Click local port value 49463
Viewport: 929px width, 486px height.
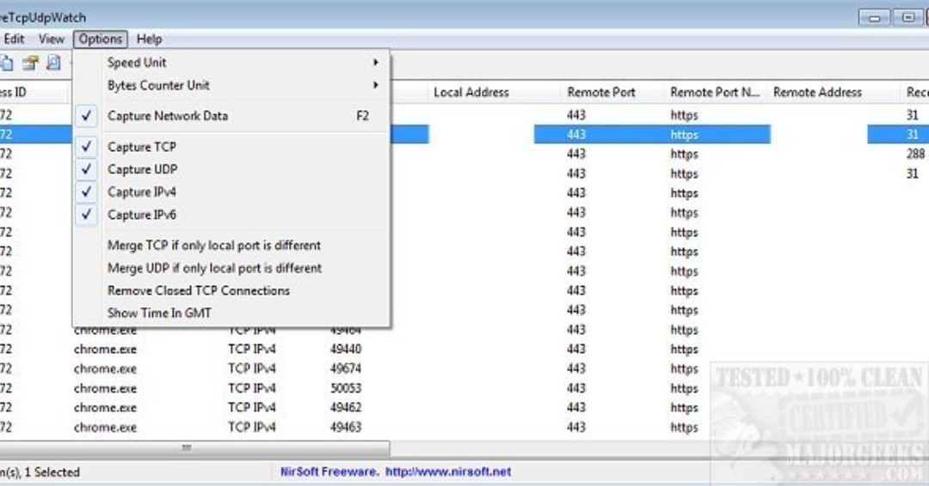tap(346, 428)
